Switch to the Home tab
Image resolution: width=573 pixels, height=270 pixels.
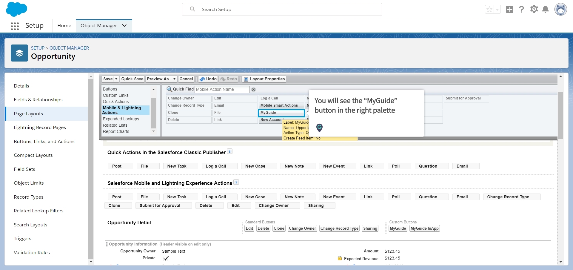[x=64, y=26]
